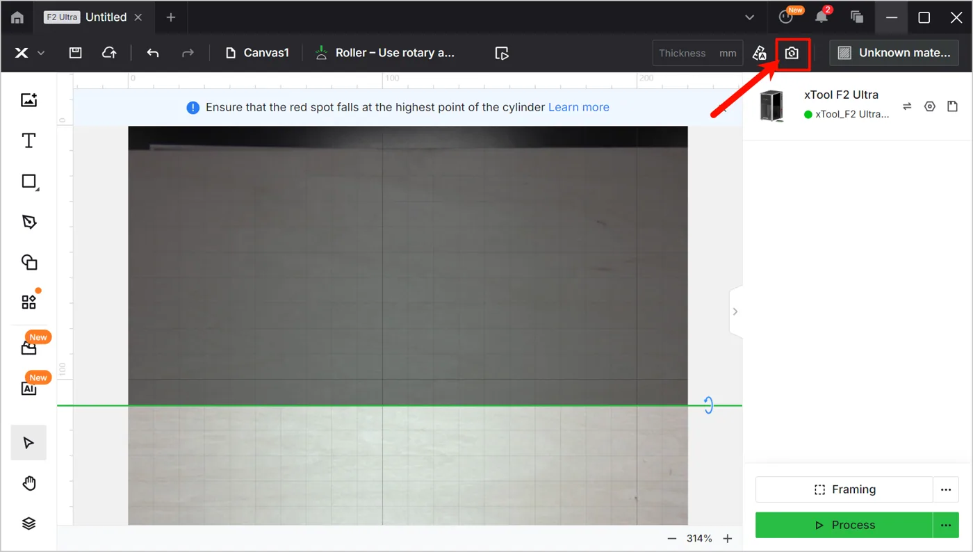Open the New project assets icon
973x552 pixels.
29,348
